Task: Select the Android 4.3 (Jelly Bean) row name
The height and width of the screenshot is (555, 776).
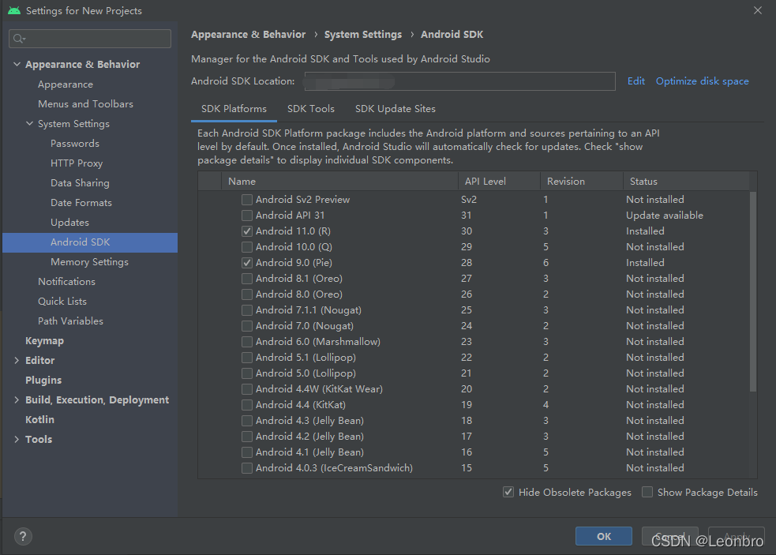Action: 309,421
